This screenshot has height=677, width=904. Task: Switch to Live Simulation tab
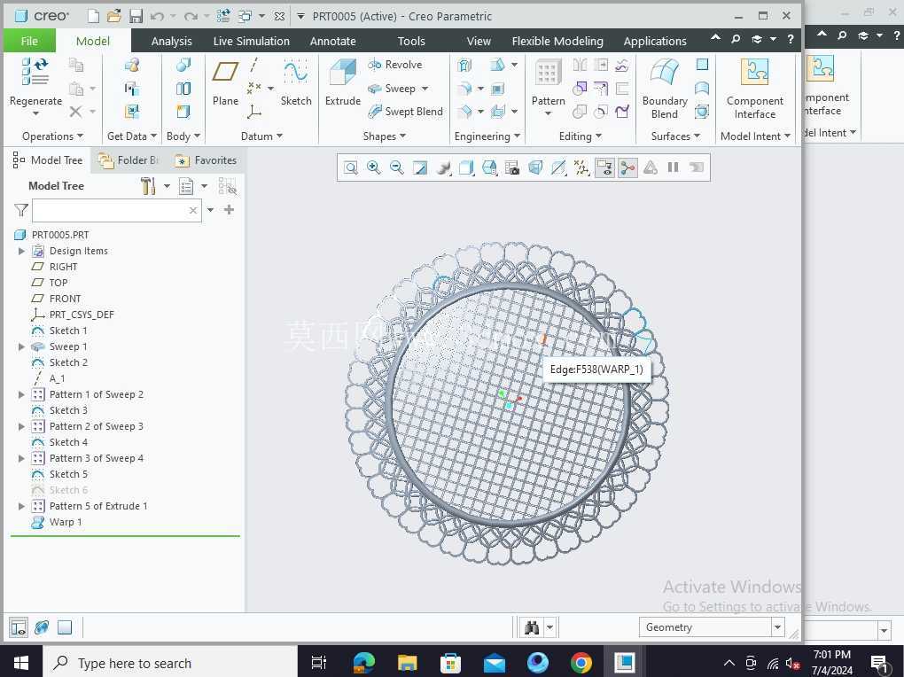tap(252, 41)
